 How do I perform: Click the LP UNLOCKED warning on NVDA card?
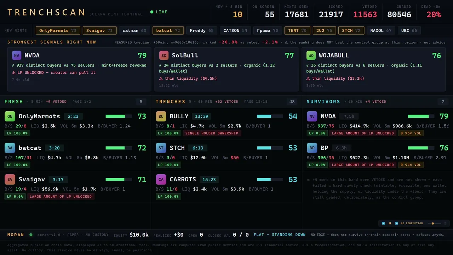point(54,73)
